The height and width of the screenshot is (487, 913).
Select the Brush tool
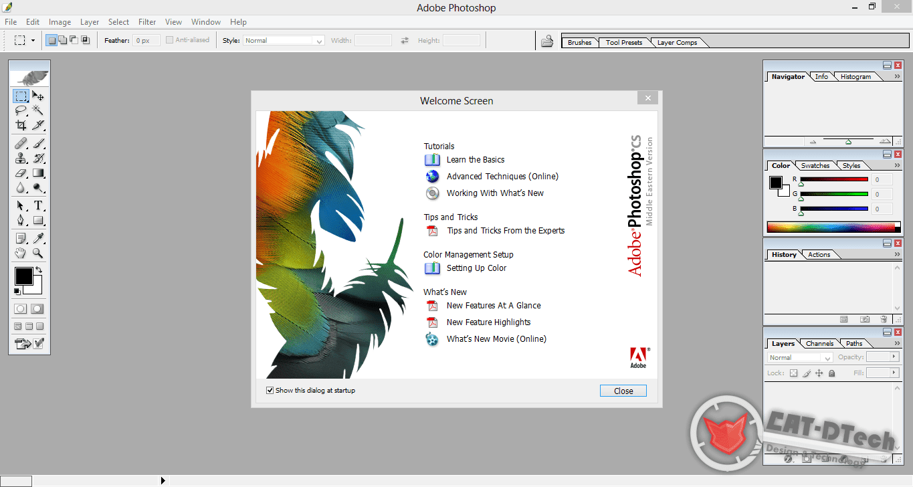(x=38, y=143)
